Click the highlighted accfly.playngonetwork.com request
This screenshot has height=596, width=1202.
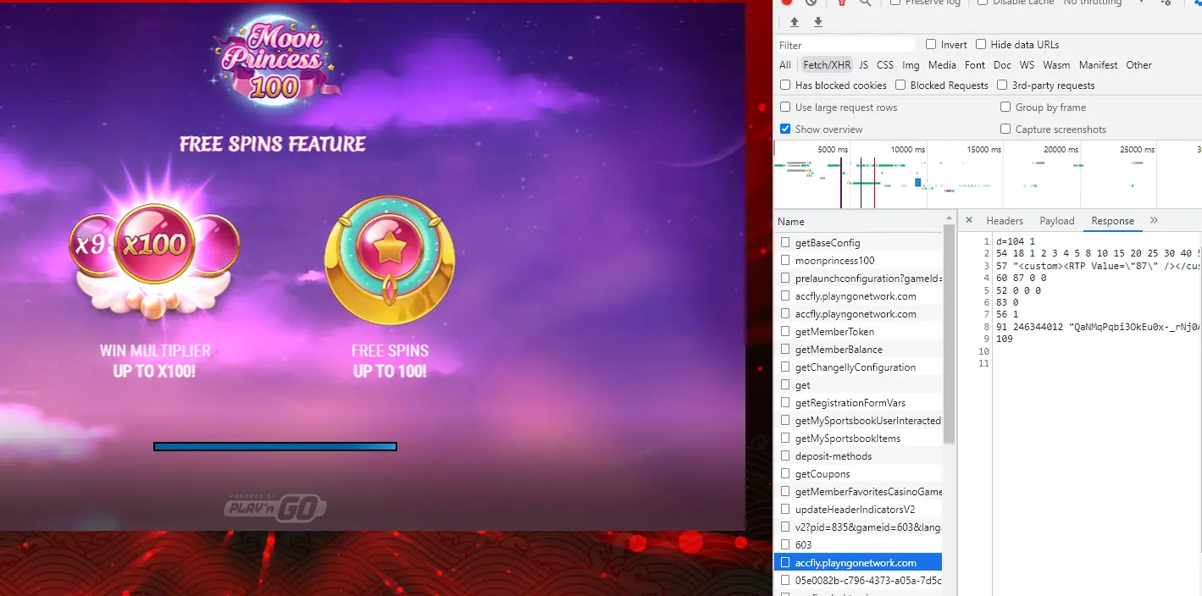pos(858,563)
